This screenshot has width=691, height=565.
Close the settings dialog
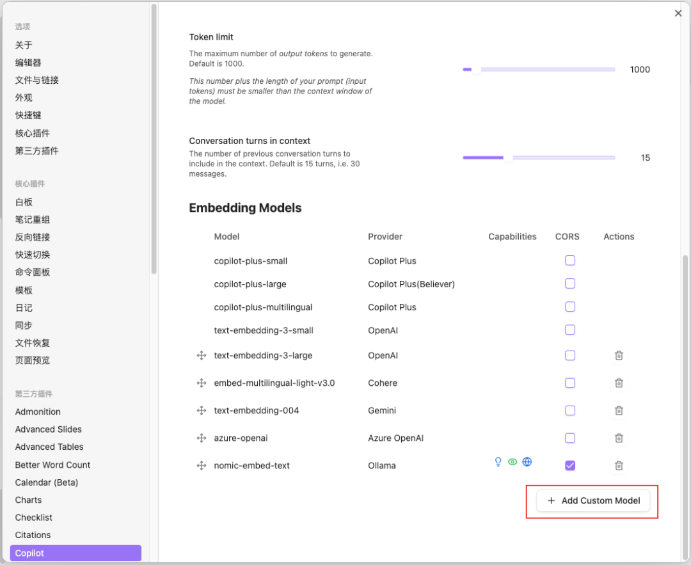click(678, 13)
